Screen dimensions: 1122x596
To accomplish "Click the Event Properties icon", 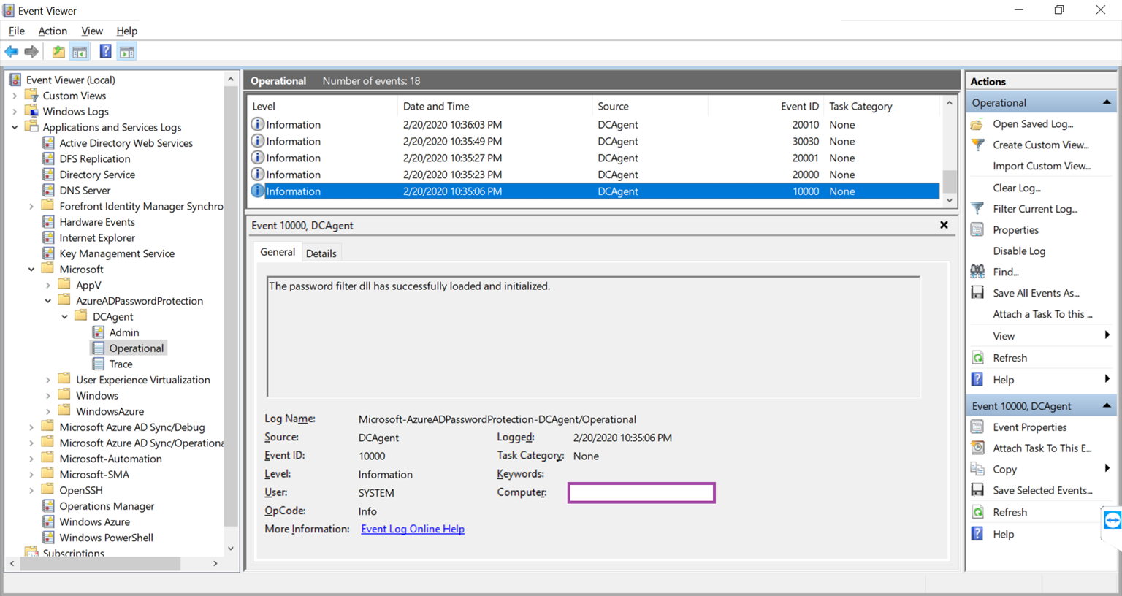I will 977,427.
